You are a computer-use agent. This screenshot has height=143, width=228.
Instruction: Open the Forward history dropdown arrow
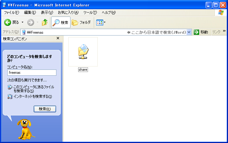tap(37, 22)
